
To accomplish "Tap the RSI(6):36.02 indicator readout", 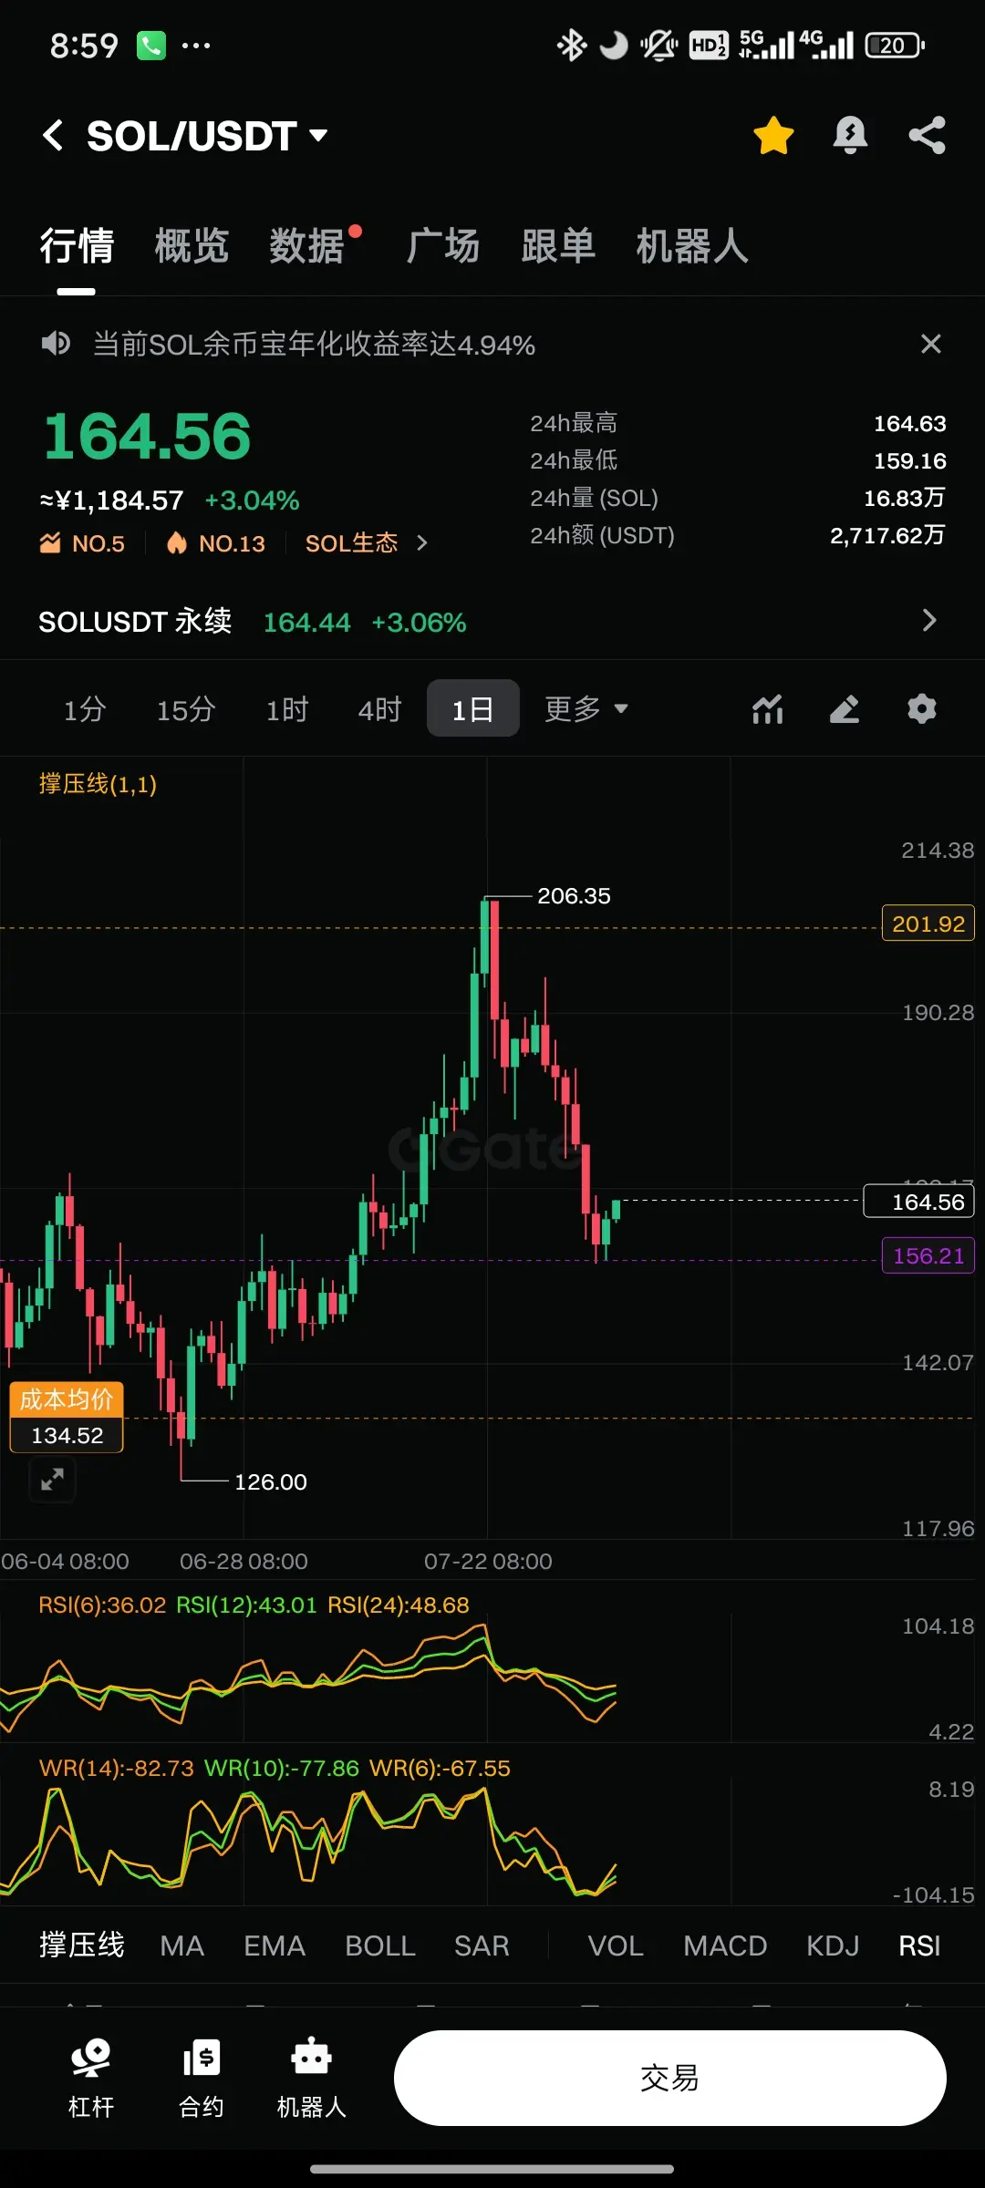I will click(x=102, y=1605).
